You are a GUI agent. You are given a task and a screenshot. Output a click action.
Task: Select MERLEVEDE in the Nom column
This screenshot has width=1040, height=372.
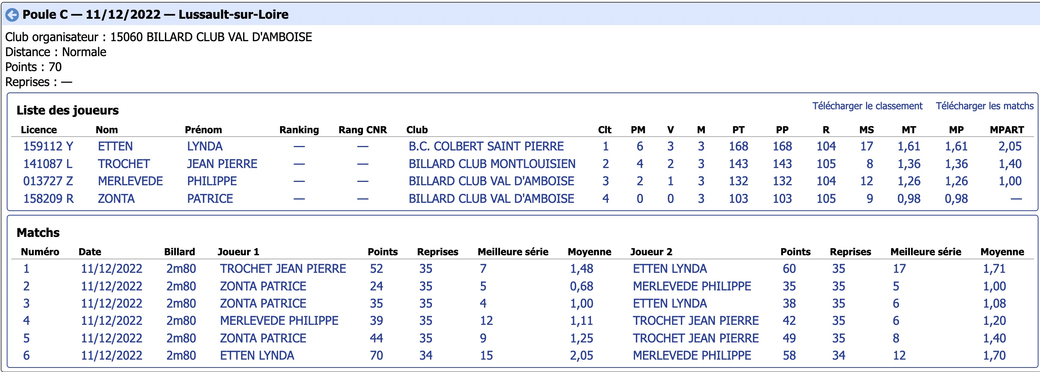pos(130,182)
